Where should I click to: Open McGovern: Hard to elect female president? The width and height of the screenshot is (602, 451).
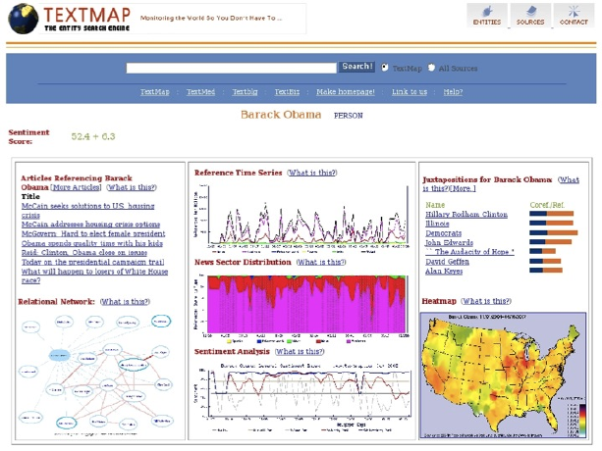pos(93,233)
